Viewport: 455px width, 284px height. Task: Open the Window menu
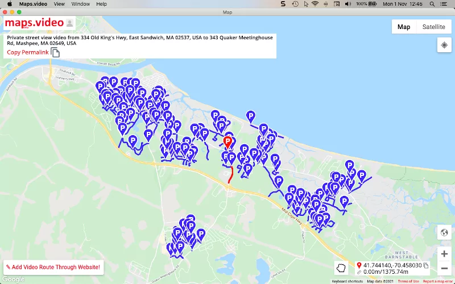(80, 4)
